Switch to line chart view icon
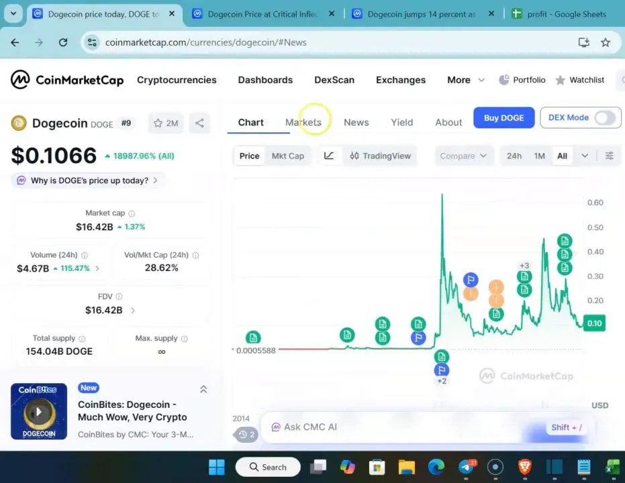625x483 pixels. pos(329,156)
